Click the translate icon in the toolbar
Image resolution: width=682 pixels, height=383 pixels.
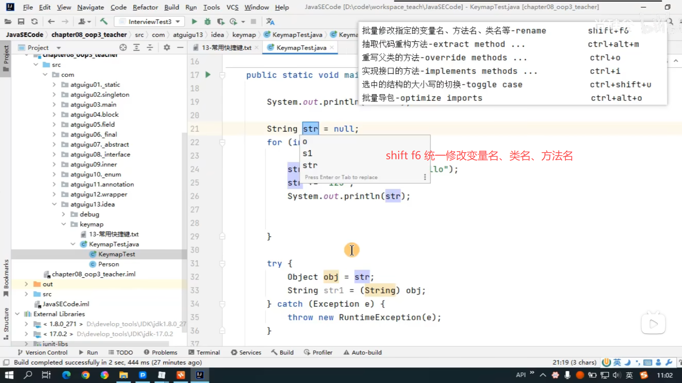270,22
